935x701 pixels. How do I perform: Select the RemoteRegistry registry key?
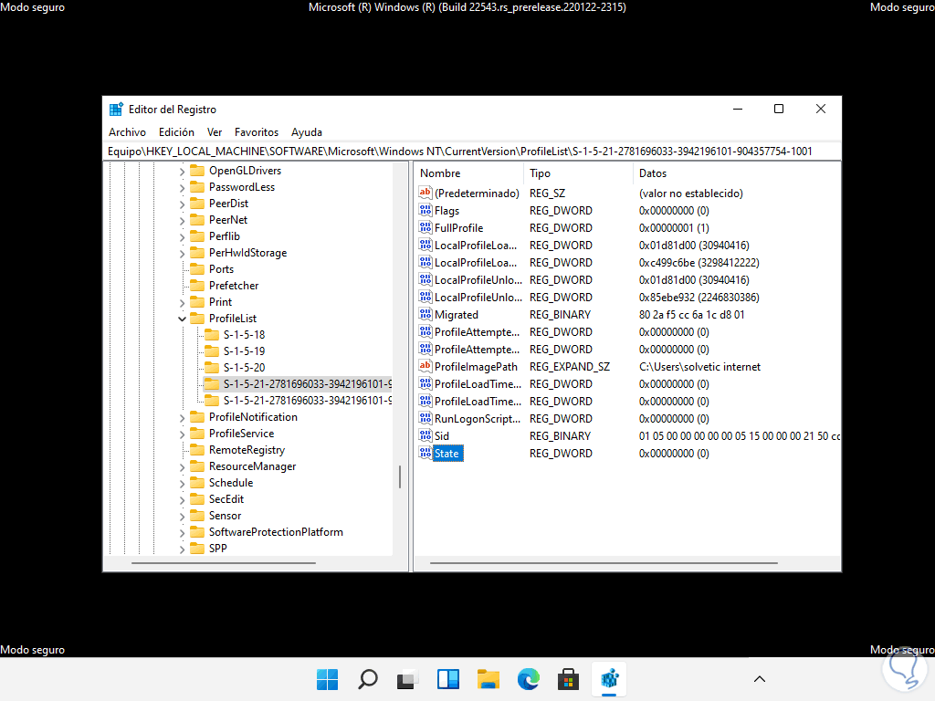247,450
